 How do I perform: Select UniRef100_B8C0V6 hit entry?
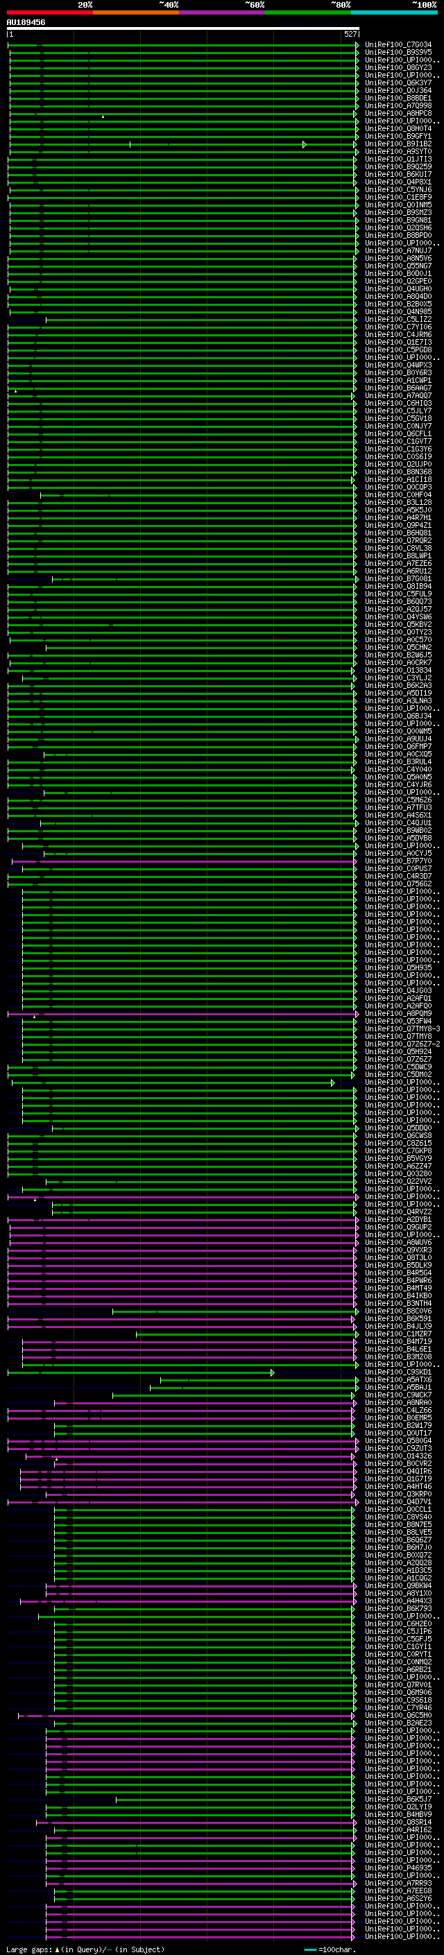(x=398, y=1311)
